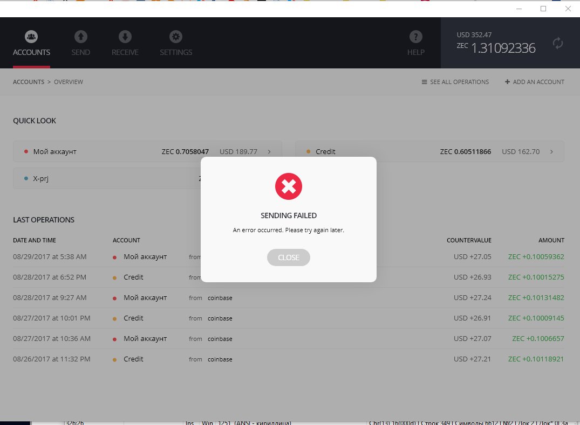This screenshot has width=580, height=425.
Task: Select the Credit account name in Quick Look
Action: [325, 152]
